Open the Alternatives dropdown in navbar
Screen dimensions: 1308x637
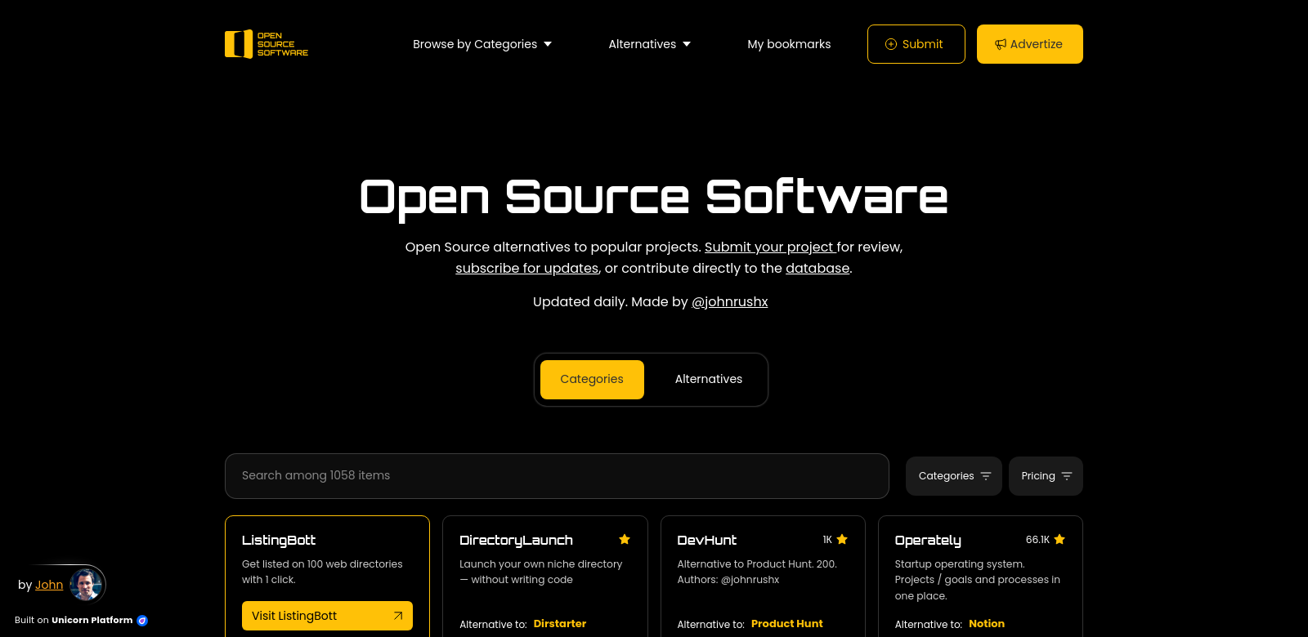click(x=650, y=44)
